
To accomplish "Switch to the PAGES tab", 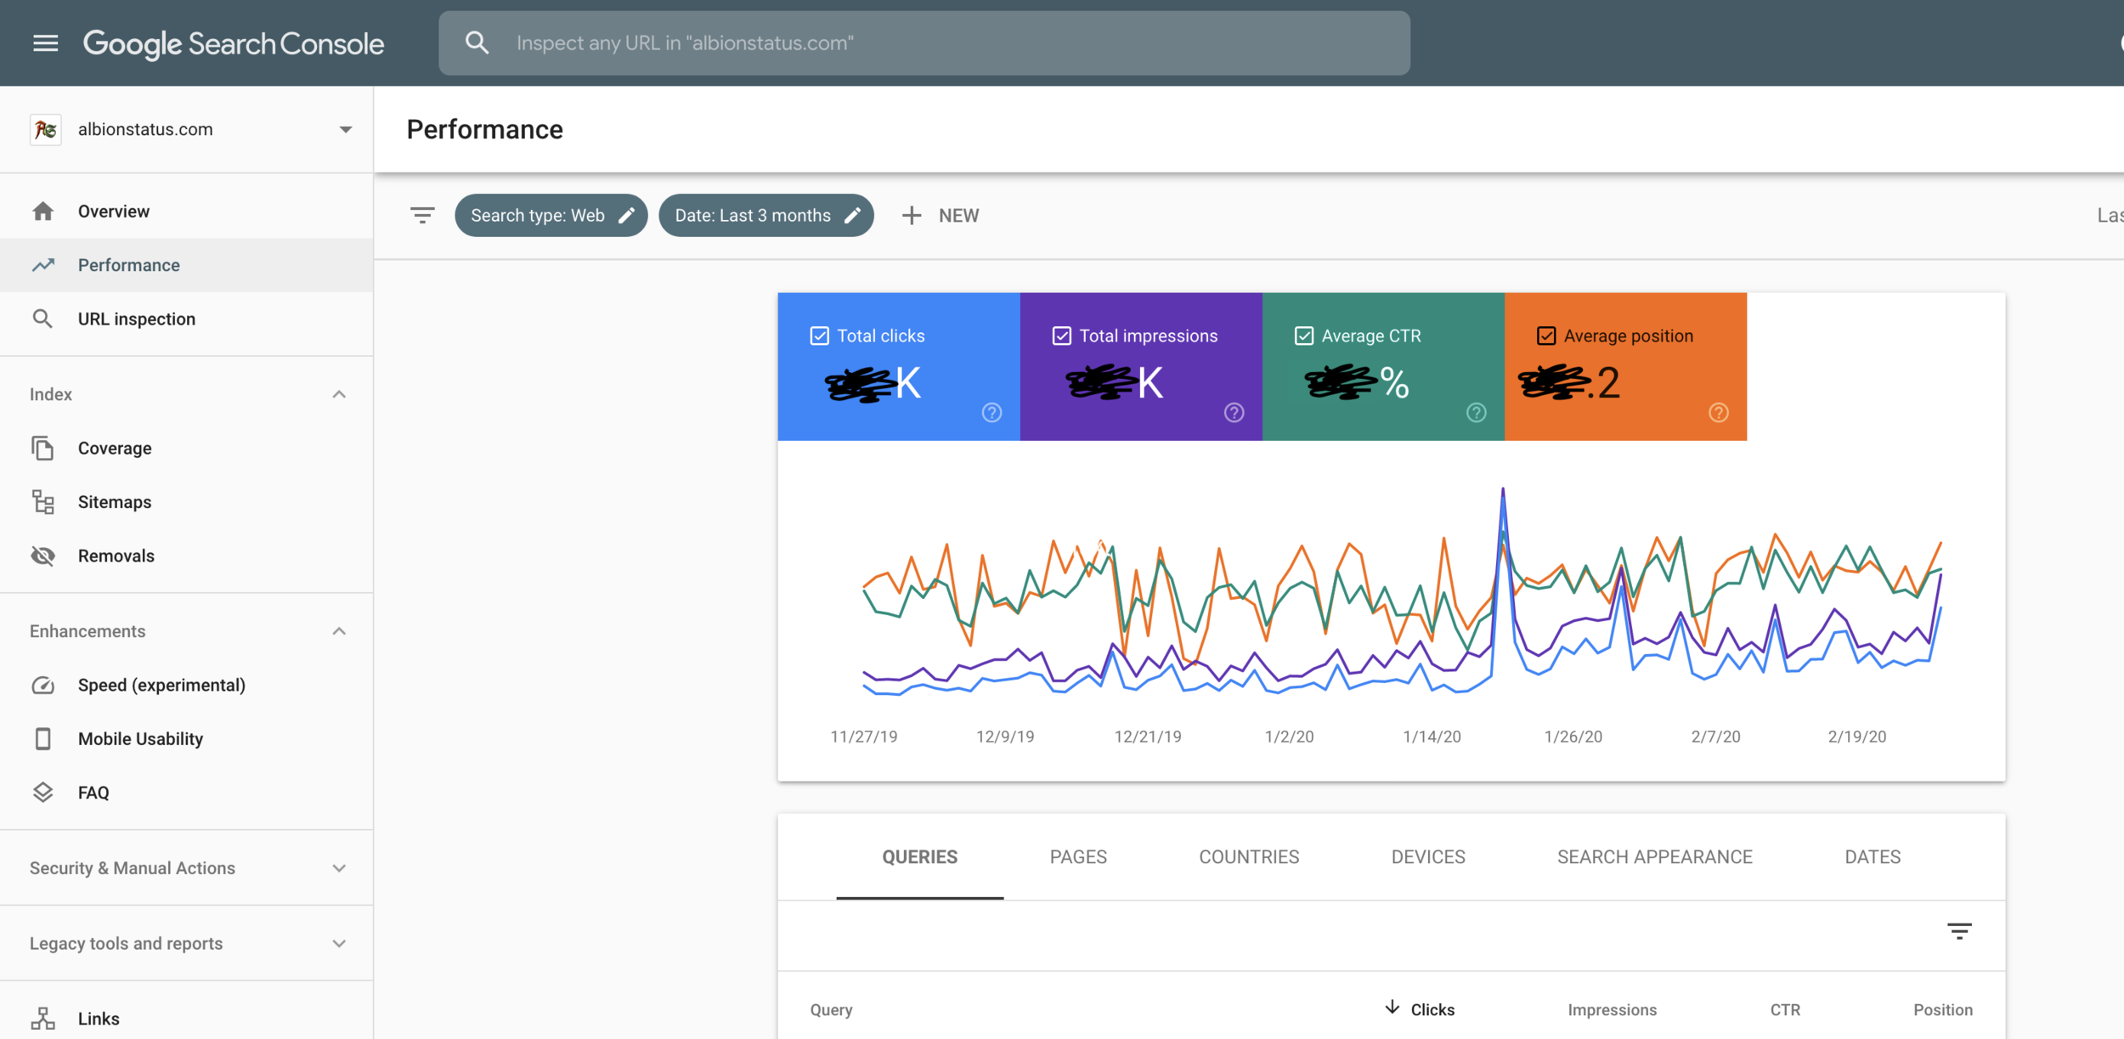I will click(x=1078, y=857).
